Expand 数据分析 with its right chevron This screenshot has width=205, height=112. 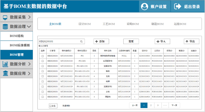coord(29,64)
